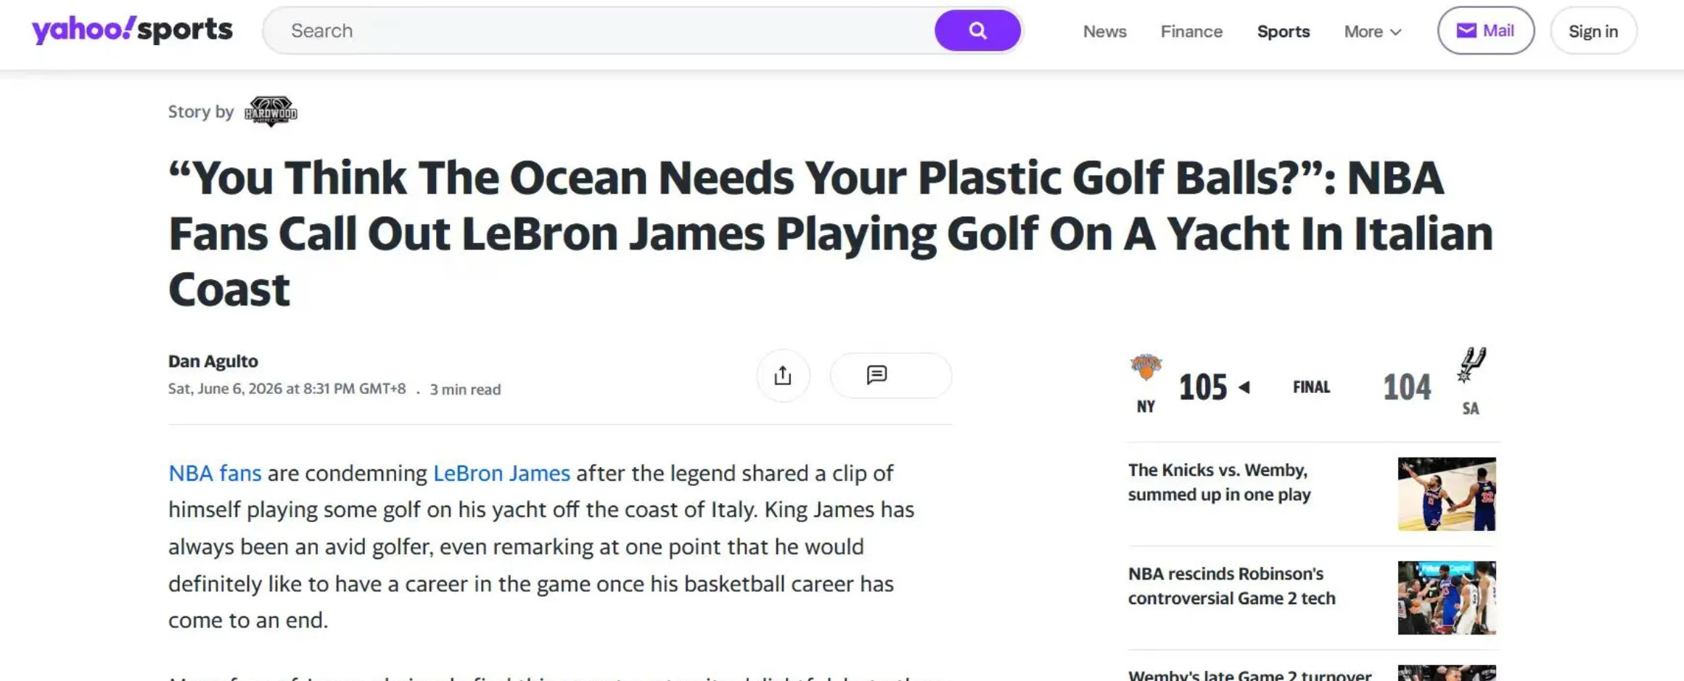Go to the News section
Screen dimensions: 1684x681
pyautogui.click(x=1104, y=31)
